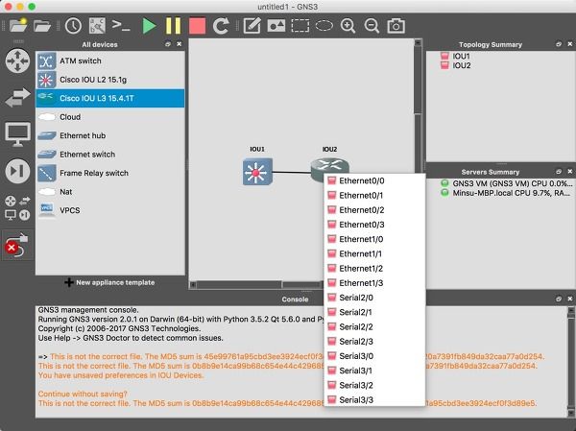Undock the Console panel
Image resolution: width=576 pixels, height=431 pixels.
pos(559,299)
